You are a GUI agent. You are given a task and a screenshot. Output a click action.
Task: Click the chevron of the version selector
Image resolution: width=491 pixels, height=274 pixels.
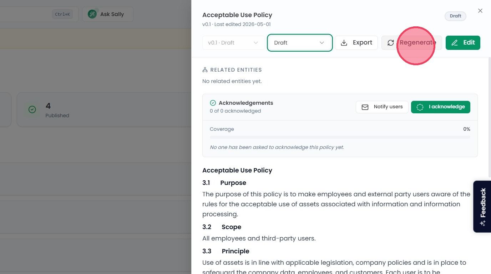click(256, 43)
